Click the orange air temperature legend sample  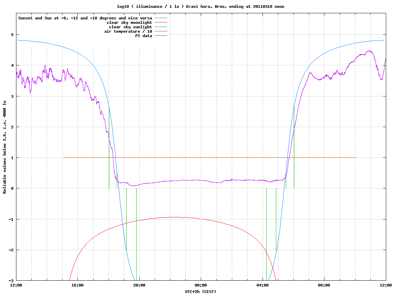(161, 31)
